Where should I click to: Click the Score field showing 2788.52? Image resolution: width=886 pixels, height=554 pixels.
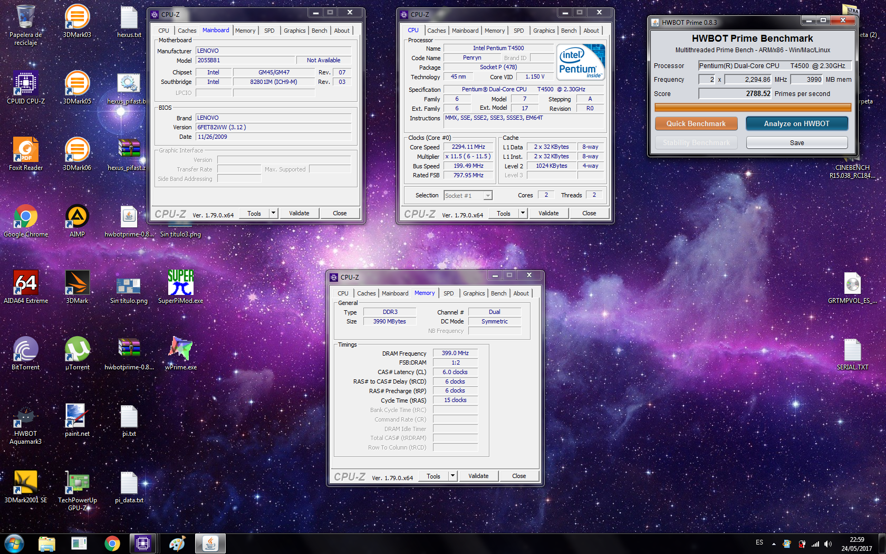tap(735, 93)
